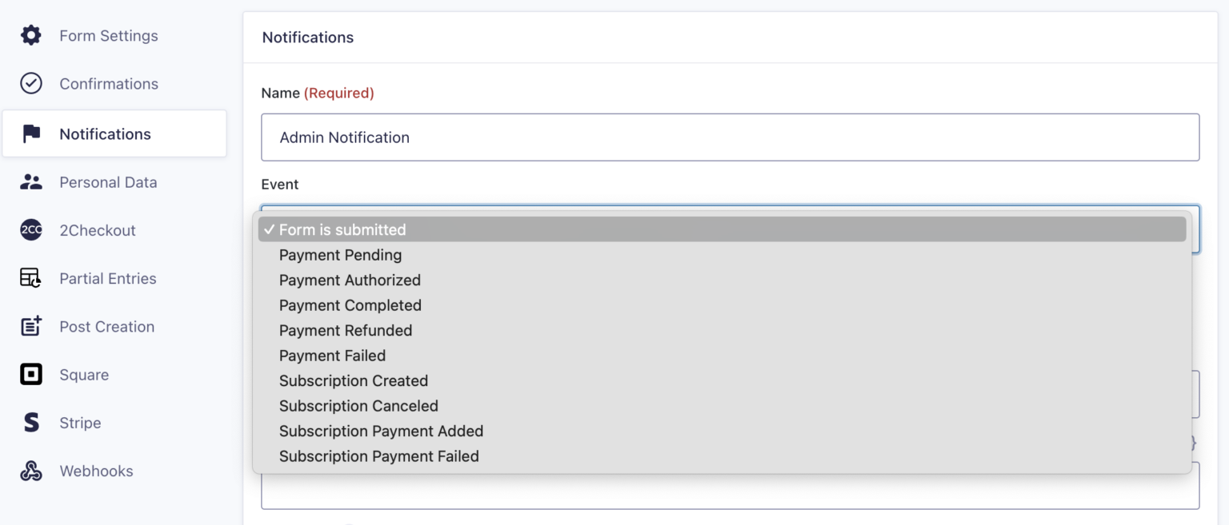Select the Notifications flag icon

pyautogui.click(x=30, y=133)
